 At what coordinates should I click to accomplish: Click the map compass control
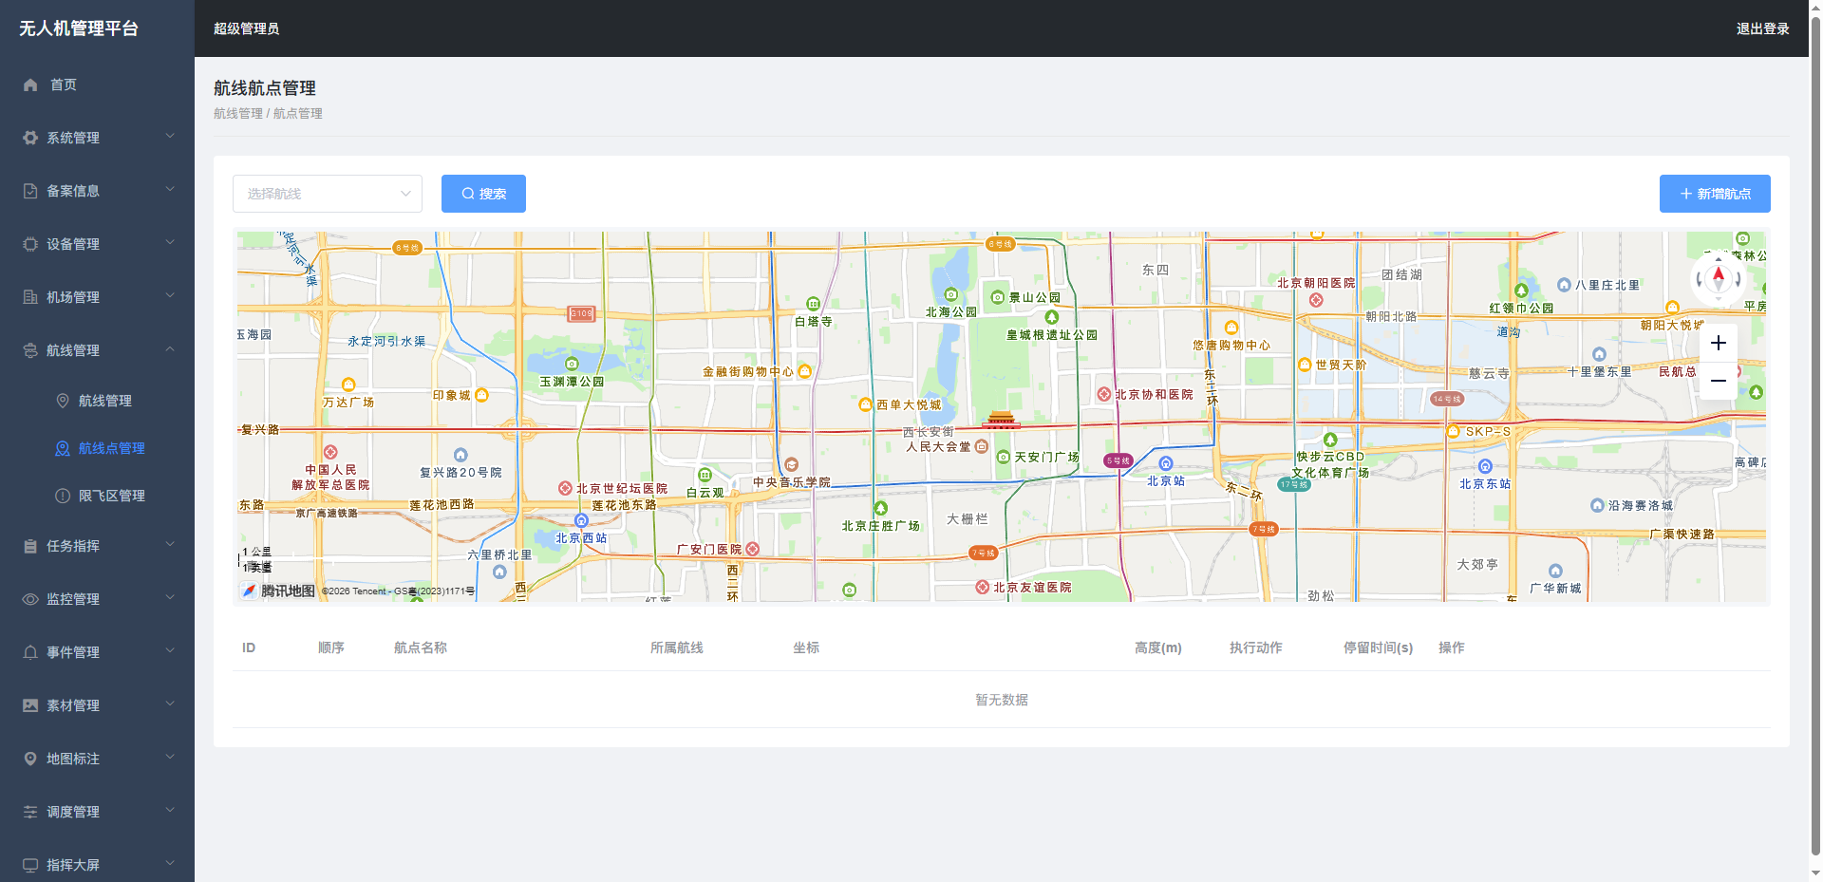tap(1718, 278)
